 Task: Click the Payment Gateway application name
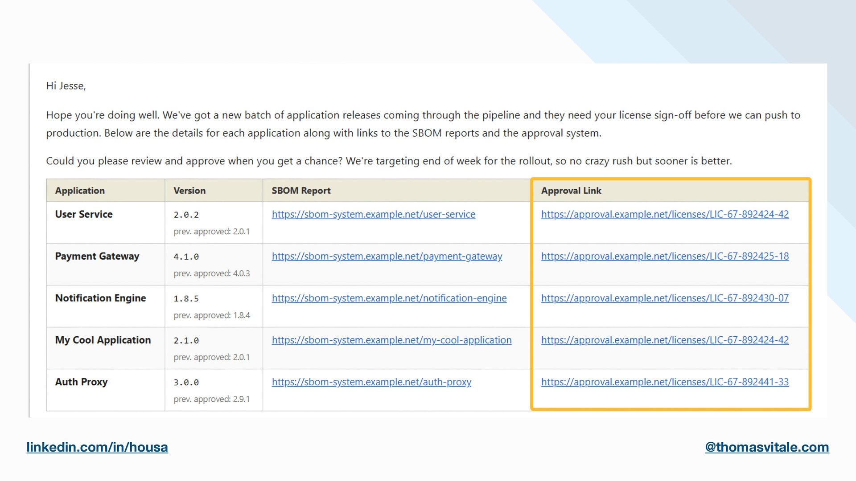97,256
